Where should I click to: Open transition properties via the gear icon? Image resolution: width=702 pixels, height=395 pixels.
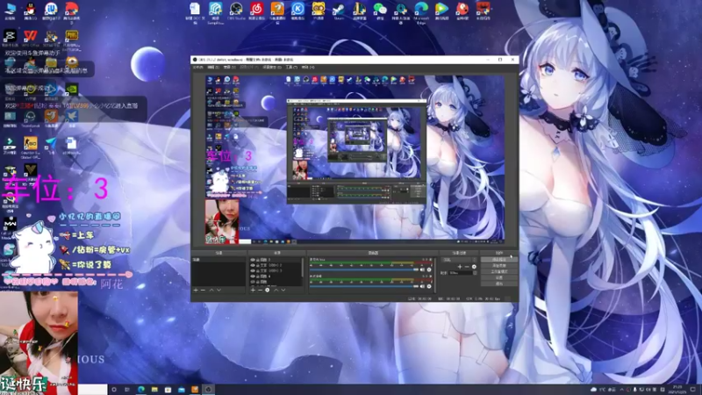pyautogui.click(x=474, y=267)
